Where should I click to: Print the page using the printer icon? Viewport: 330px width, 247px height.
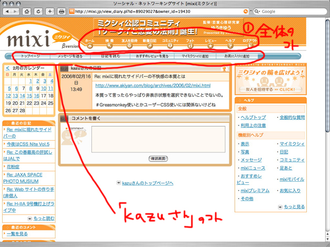coord(62,12)
